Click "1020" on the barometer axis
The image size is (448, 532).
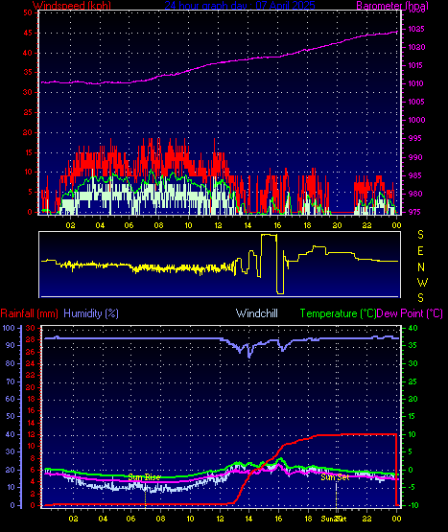coord(416,48)
